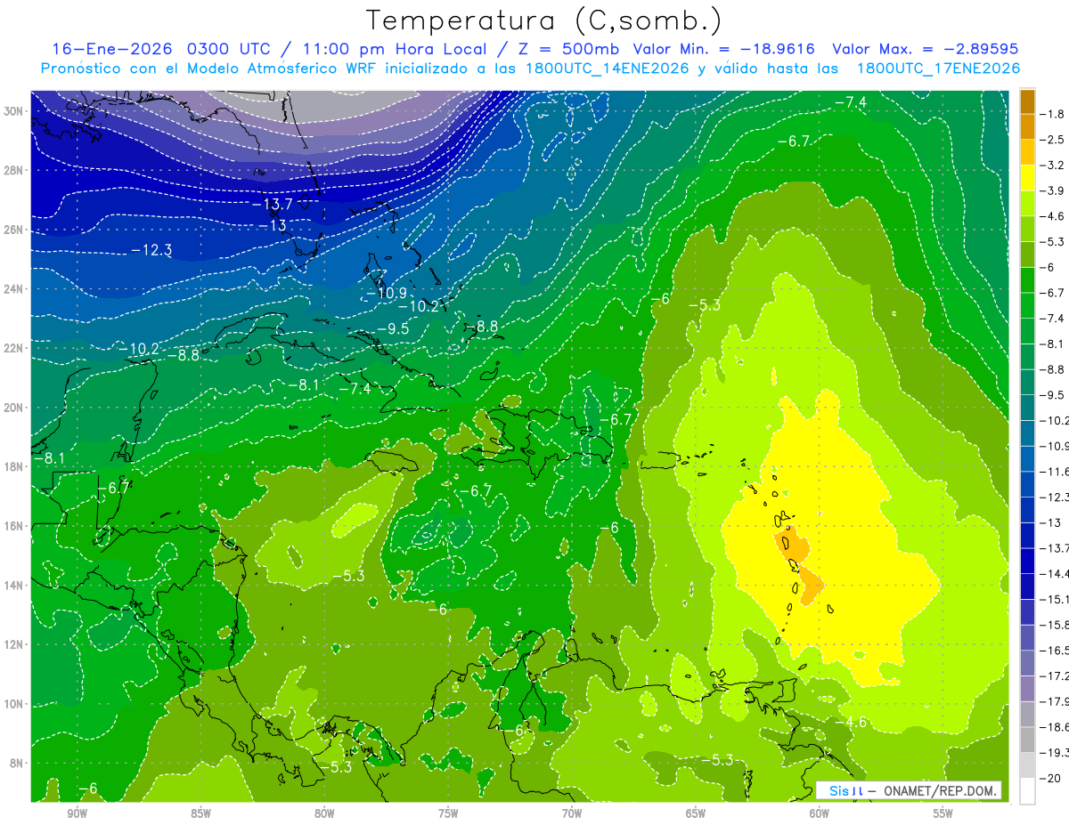
Task: Click the 16N latitude axis label
Action: (x=15, y=526)
